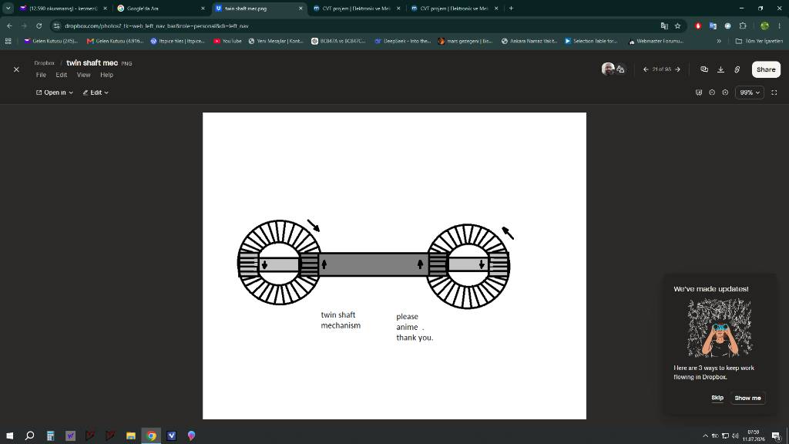Click the annotate image icon
This screenshot has width=789, height=444.
[x=698, y=92]
